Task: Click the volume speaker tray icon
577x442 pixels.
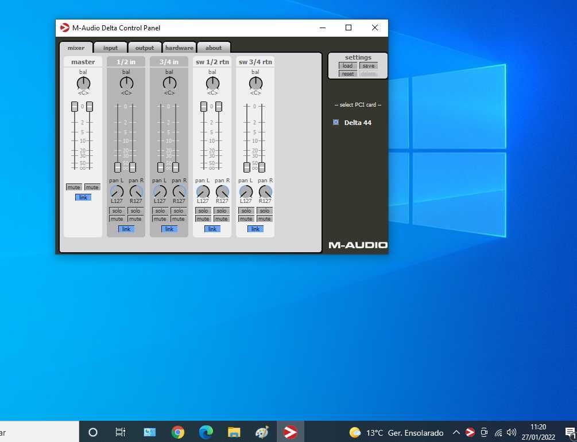Action: 512,432
